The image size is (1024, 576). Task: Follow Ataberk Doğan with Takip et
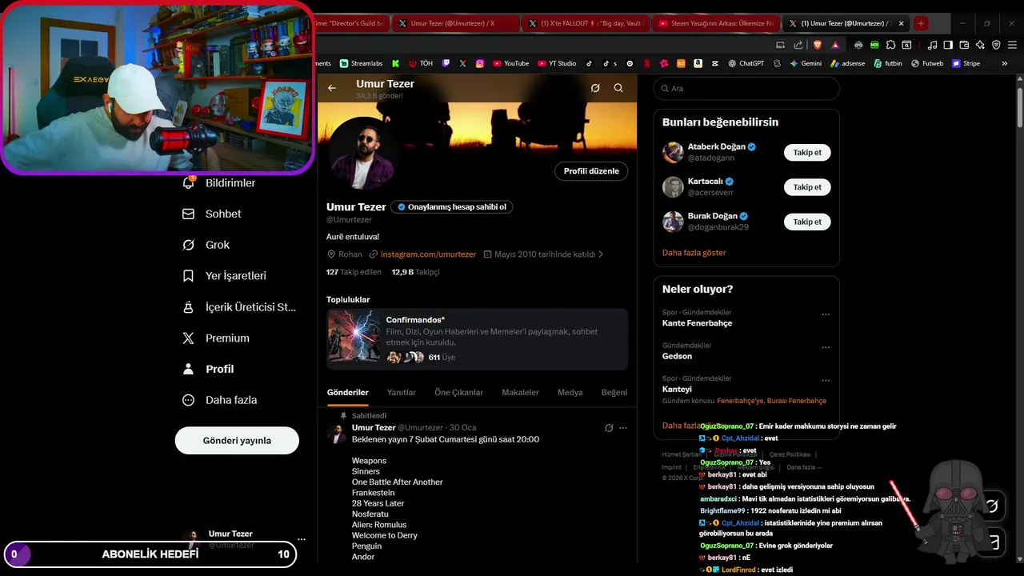[x=807, y=152]
